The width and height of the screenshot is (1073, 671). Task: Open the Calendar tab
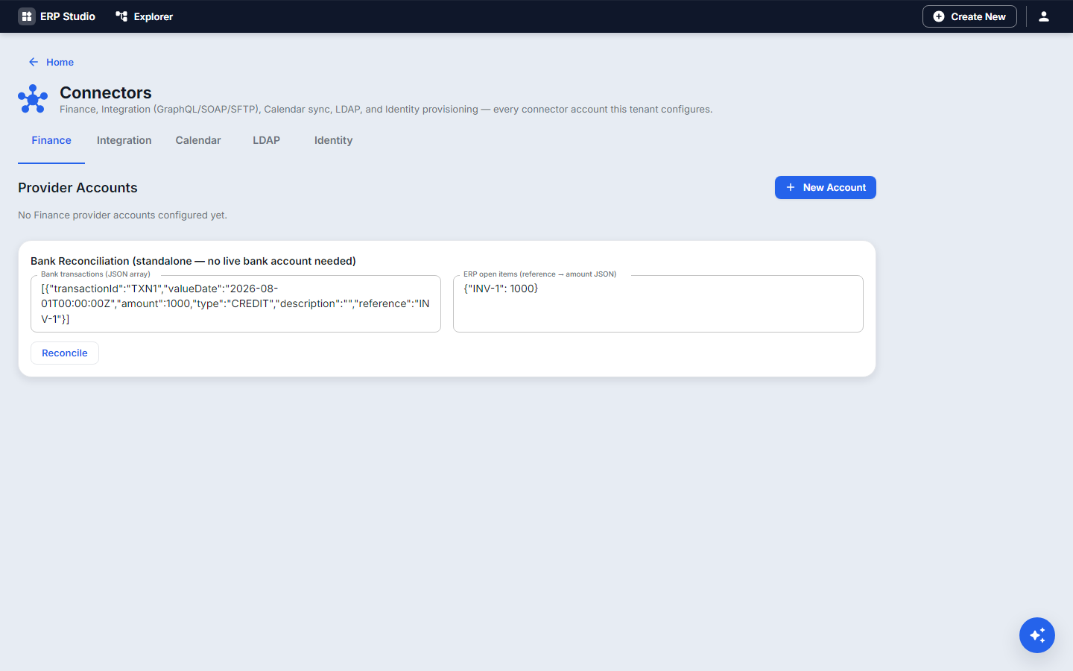[198, 140]
